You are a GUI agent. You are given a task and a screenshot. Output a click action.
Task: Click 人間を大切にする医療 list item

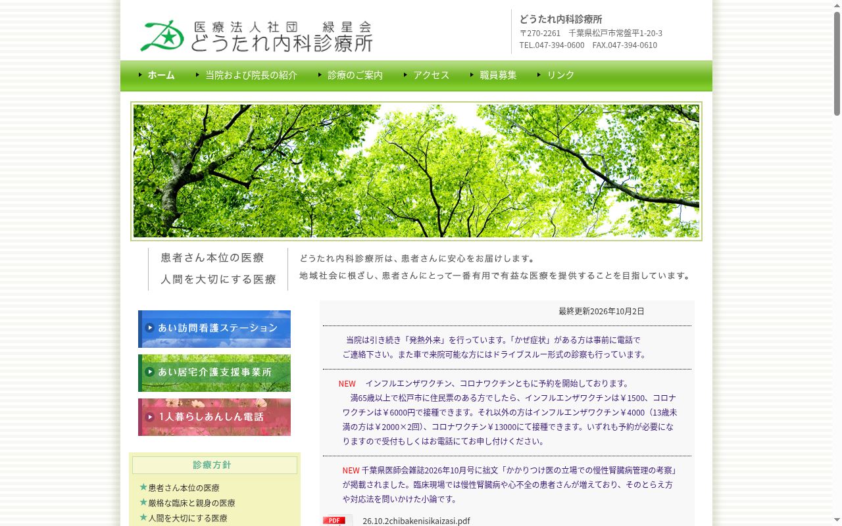pyautogui.click(x=187, y=518)
